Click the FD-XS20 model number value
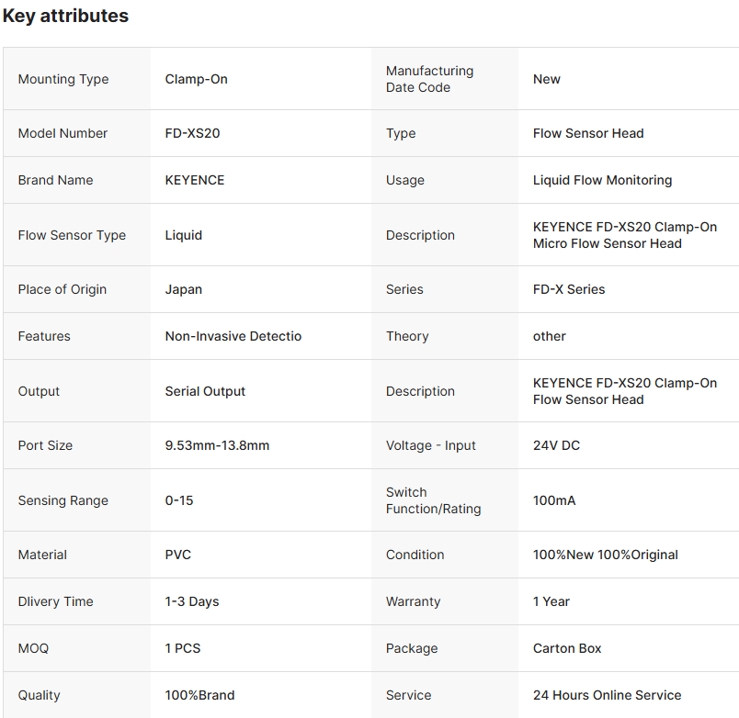739x718 pixels. [192, 133]
